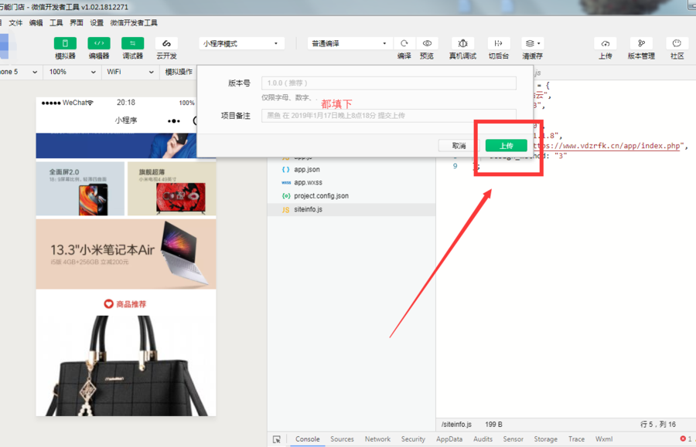Click the mini program three-dots menu

click(x=173, y=121)
